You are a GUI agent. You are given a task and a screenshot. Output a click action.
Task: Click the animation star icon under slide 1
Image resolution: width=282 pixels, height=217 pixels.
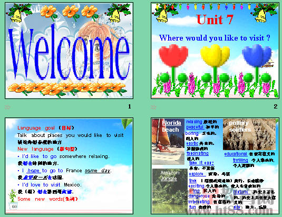pos(7,107)
